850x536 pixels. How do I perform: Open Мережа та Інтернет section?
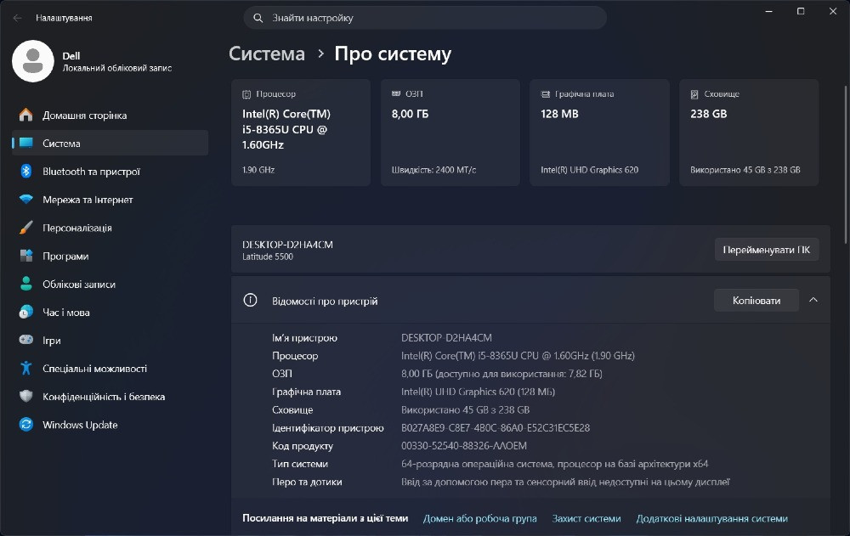point(110,200)
